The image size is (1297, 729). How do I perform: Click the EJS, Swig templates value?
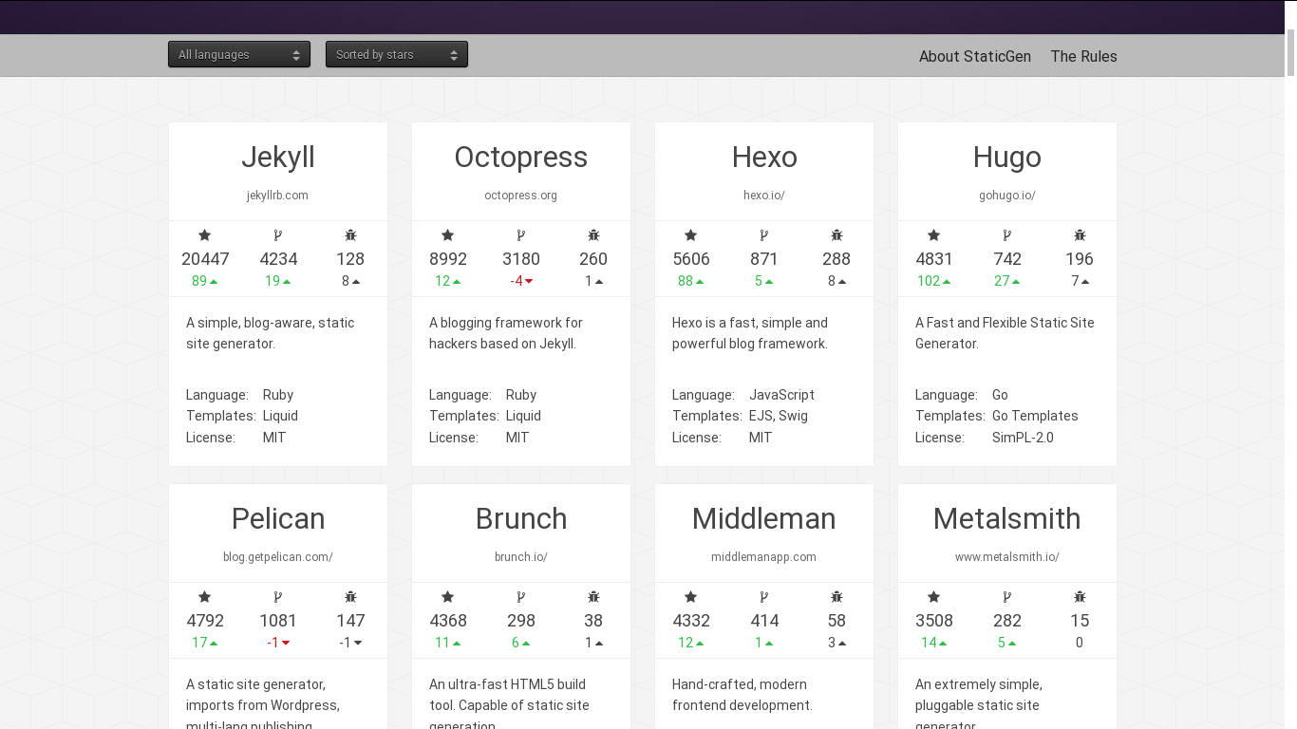click(x=779, y=416)
